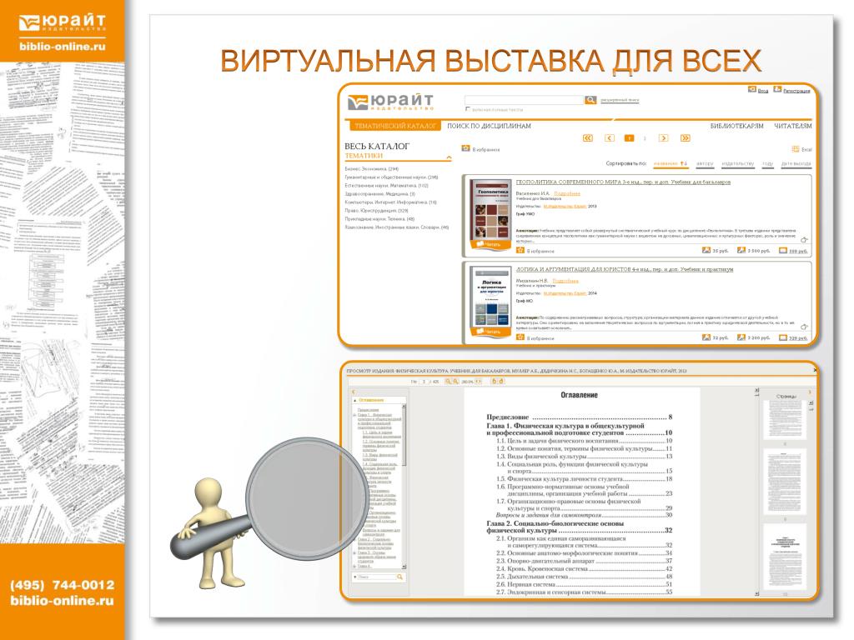Sort the book list by автору
This screenshot has width=854, height=640.
tap(704, 163)
